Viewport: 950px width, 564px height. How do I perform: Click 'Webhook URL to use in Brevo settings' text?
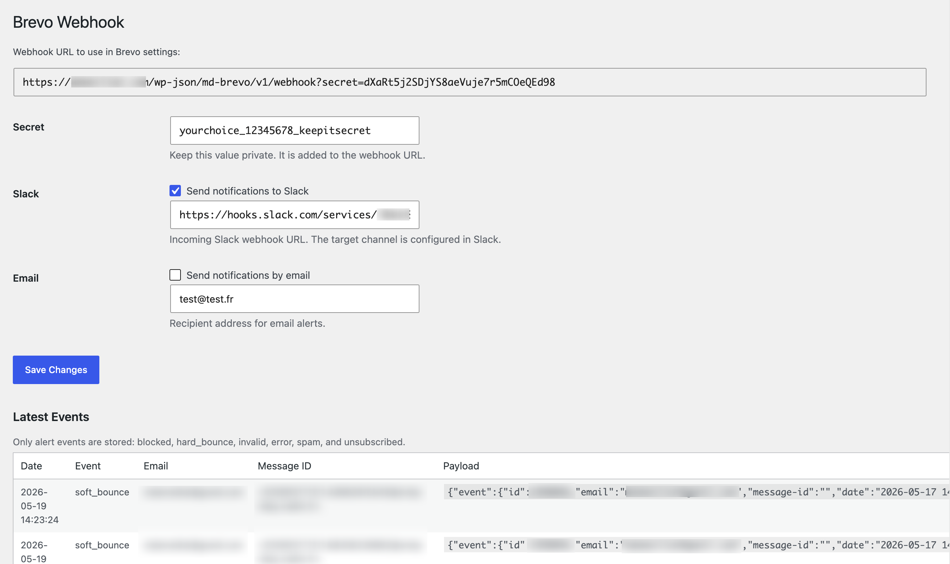(96, 52)
